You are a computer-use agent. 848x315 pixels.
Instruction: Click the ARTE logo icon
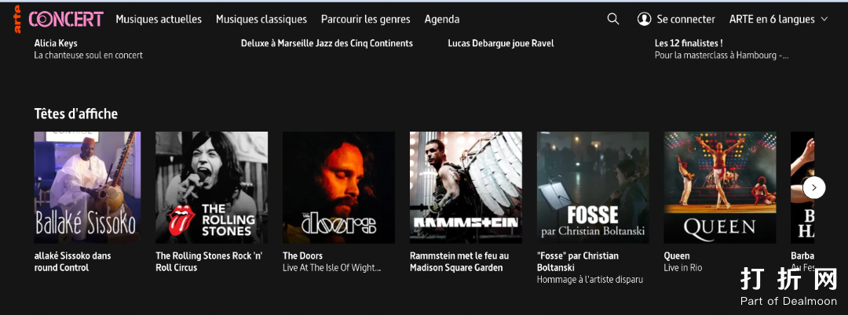(x=17, y=20)
